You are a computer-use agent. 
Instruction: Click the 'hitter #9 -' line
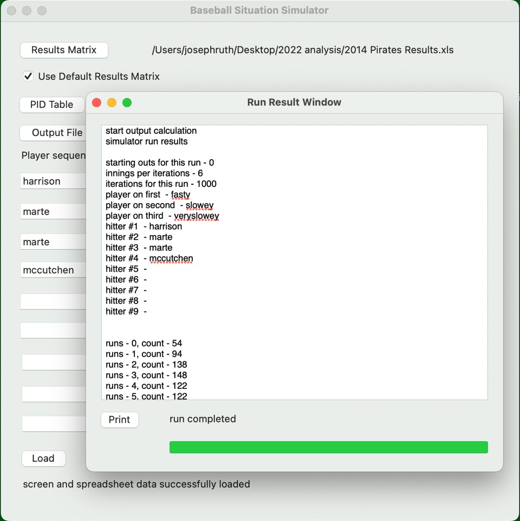126,311
